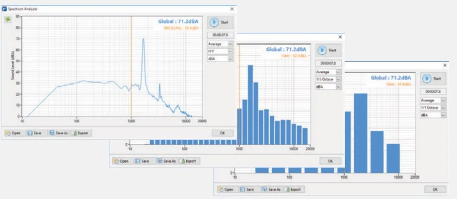Click the time field in 1/3 Octave window

(328, 63)
